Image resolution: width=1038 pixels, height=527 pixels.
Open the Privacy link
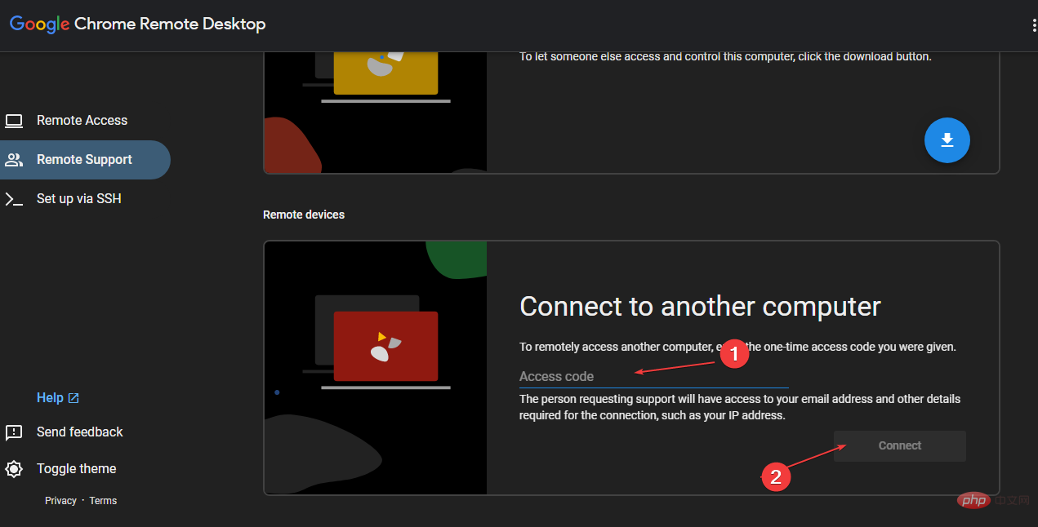[x=60, y=501]
